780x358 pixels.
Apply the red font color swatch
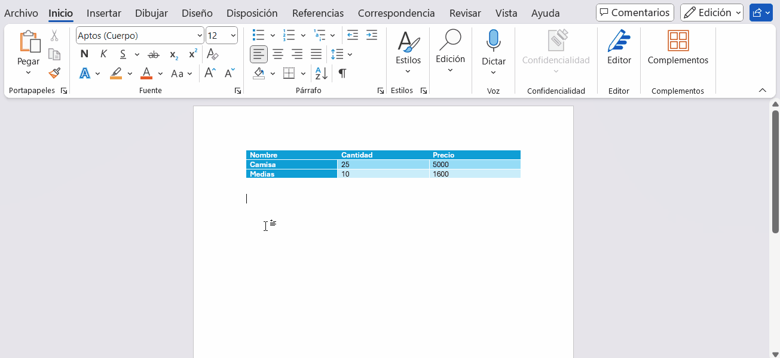[x=146, y=73]
